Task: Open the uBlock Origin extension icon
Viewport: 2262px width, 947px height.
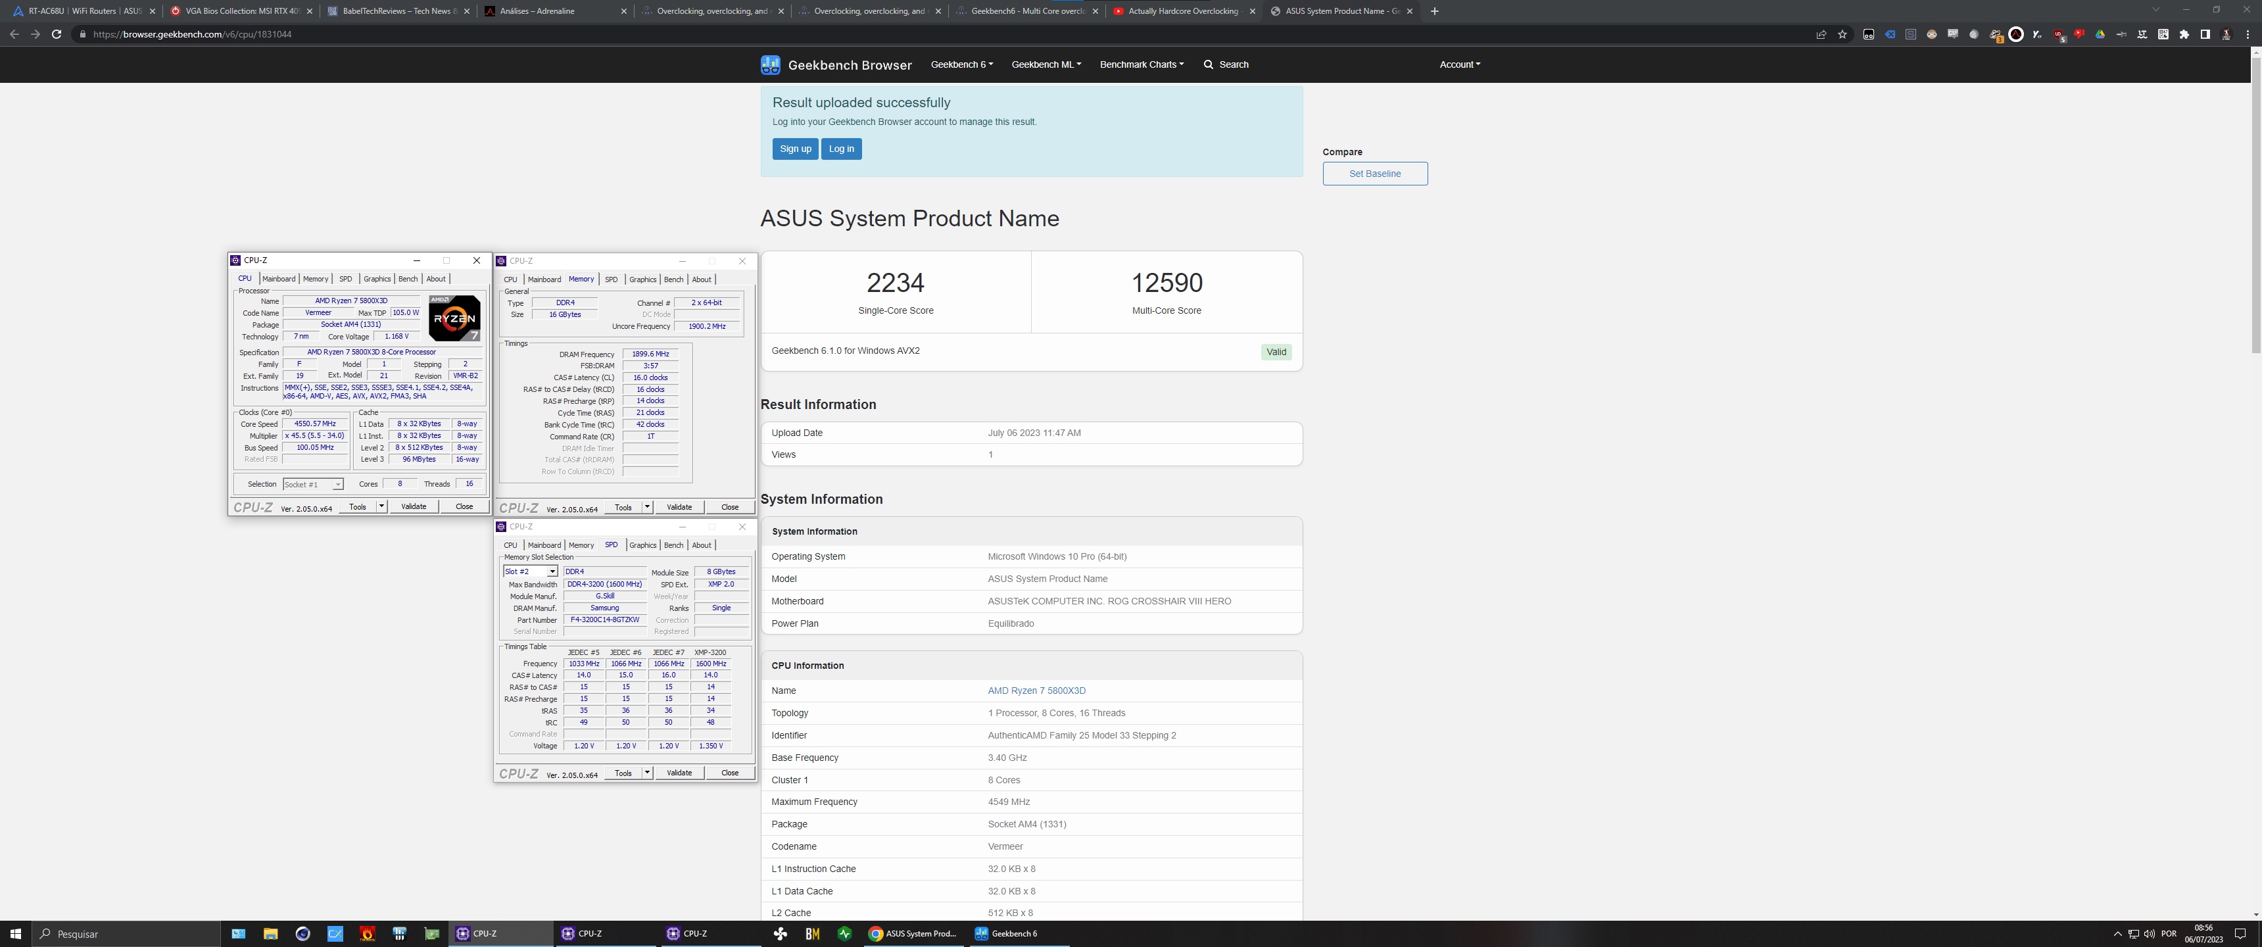Action: [2058, 34]
